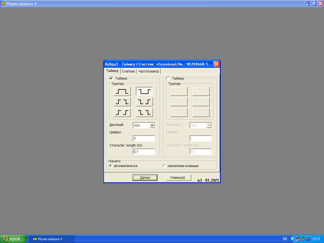324x243 pixels.
Task: Focus the Цифры field containing 3
Action: click(144, 138)
